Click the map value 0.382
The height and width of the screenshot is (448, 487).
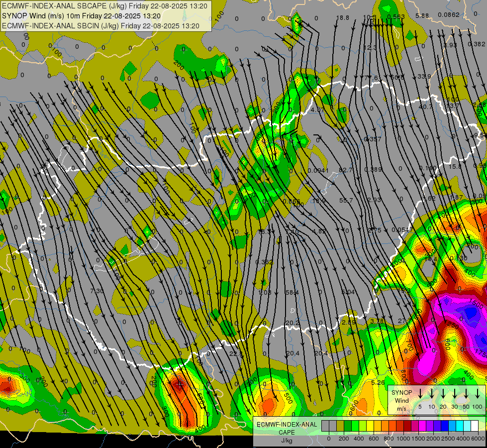tap(476, 44)
